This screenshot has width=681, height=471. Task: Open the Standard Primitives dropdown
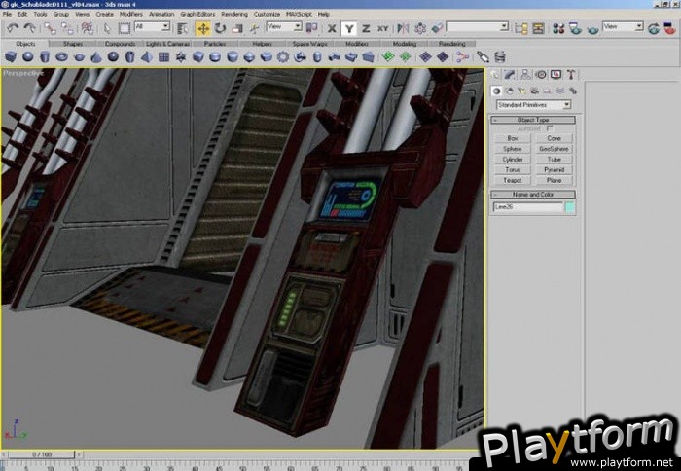pyautogui.click(x=533, y=104)
